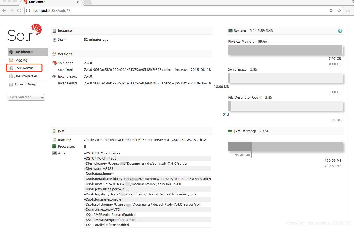Click the Solr logo

[x=25, y=33]
